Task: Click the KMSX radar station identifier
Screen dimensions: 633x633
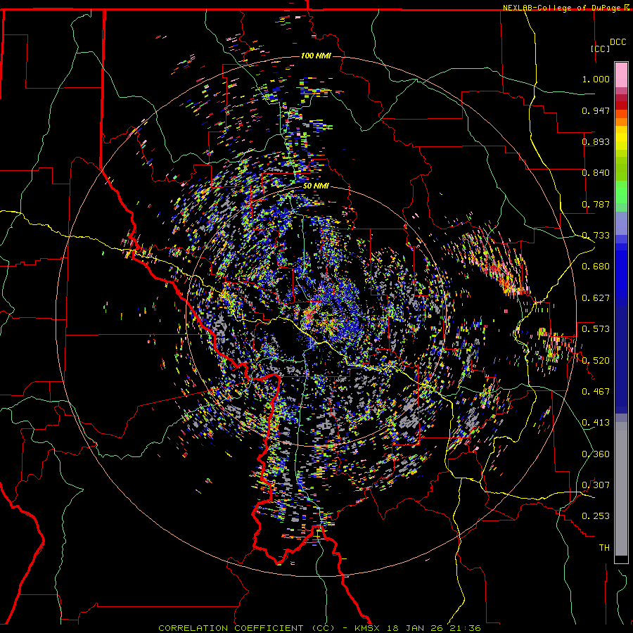Action: click(368, 628)
